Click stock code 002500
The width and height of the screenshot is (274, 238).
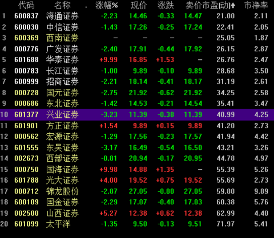point(26,214)
